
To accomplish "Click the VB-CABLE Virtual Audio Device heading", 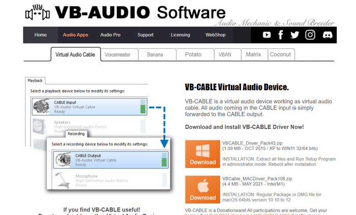I will point(236,87).
